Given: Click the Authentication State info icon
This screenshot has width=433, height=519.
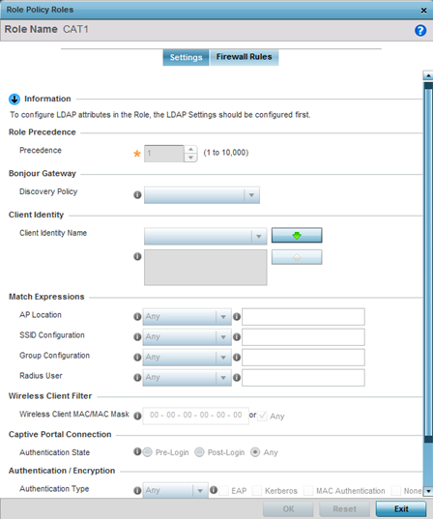Looking at the screenshot, I should click(x=137, y=451).
